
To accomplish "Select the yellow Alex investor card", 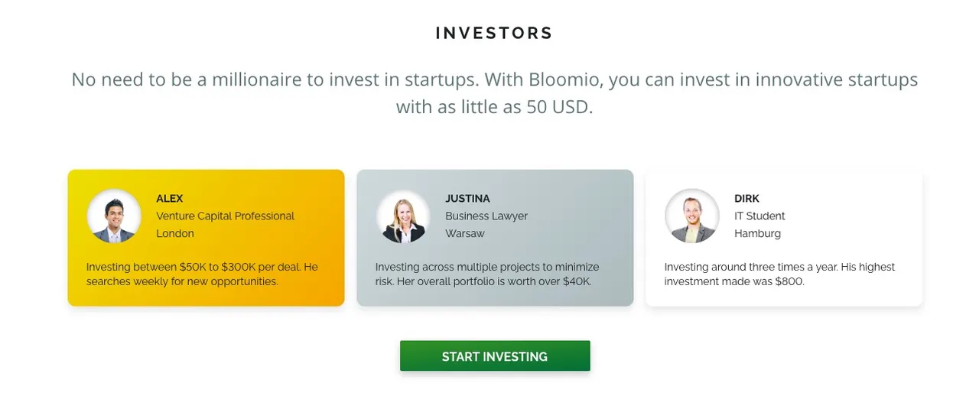I will tap(207, 238).
